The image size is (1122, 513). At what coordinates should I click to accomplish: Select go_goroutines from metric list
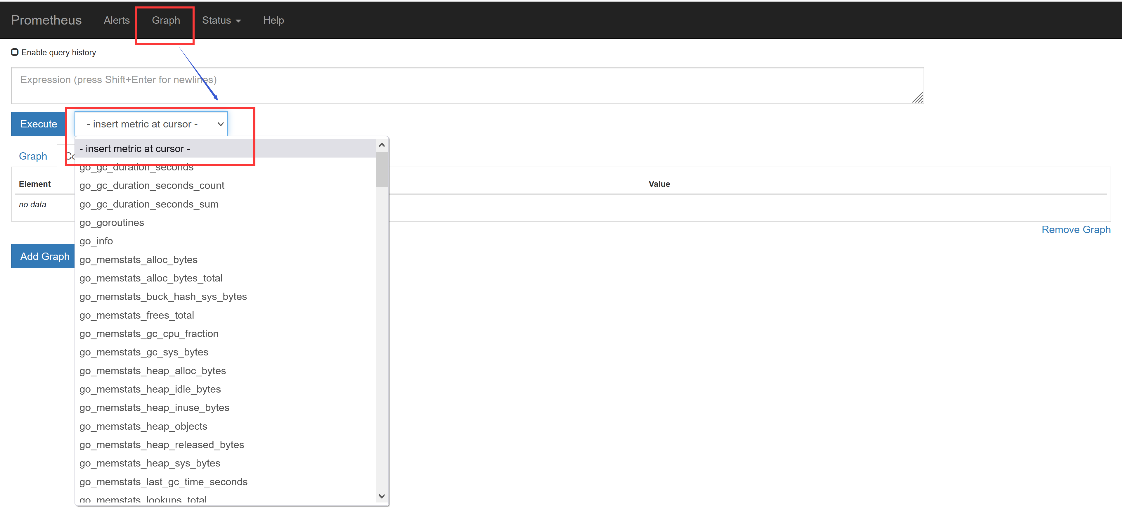click(x=112, y=223)
